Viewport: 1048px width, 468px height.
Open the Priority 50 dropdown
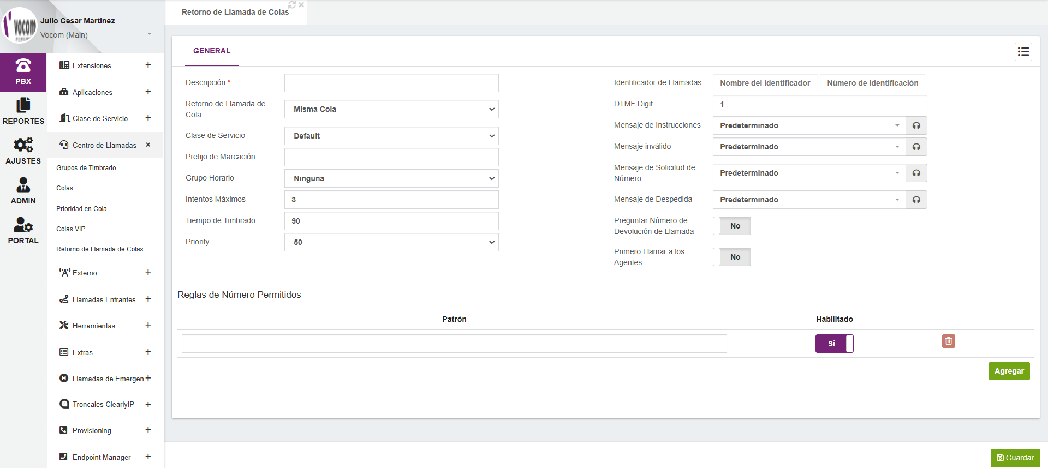pos(391,242)
